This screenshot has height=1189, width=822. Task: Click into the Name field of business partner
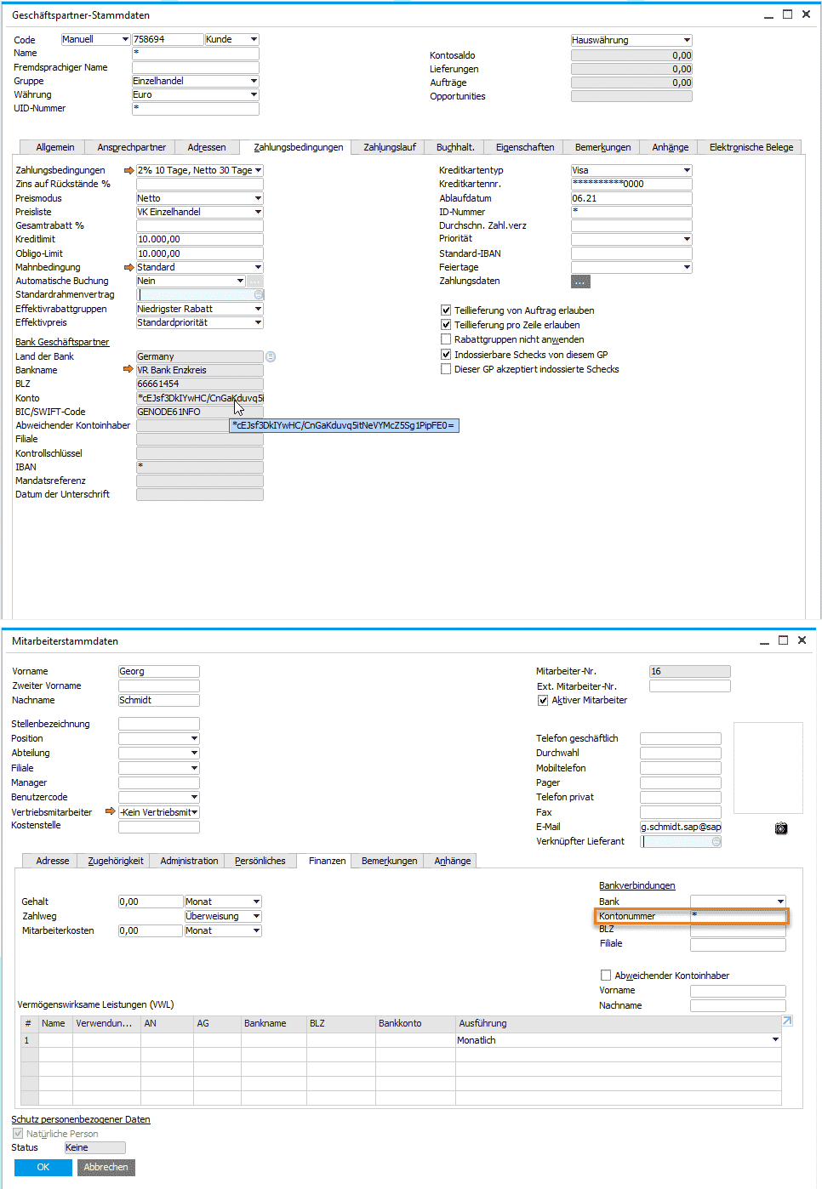coord(196,54)
